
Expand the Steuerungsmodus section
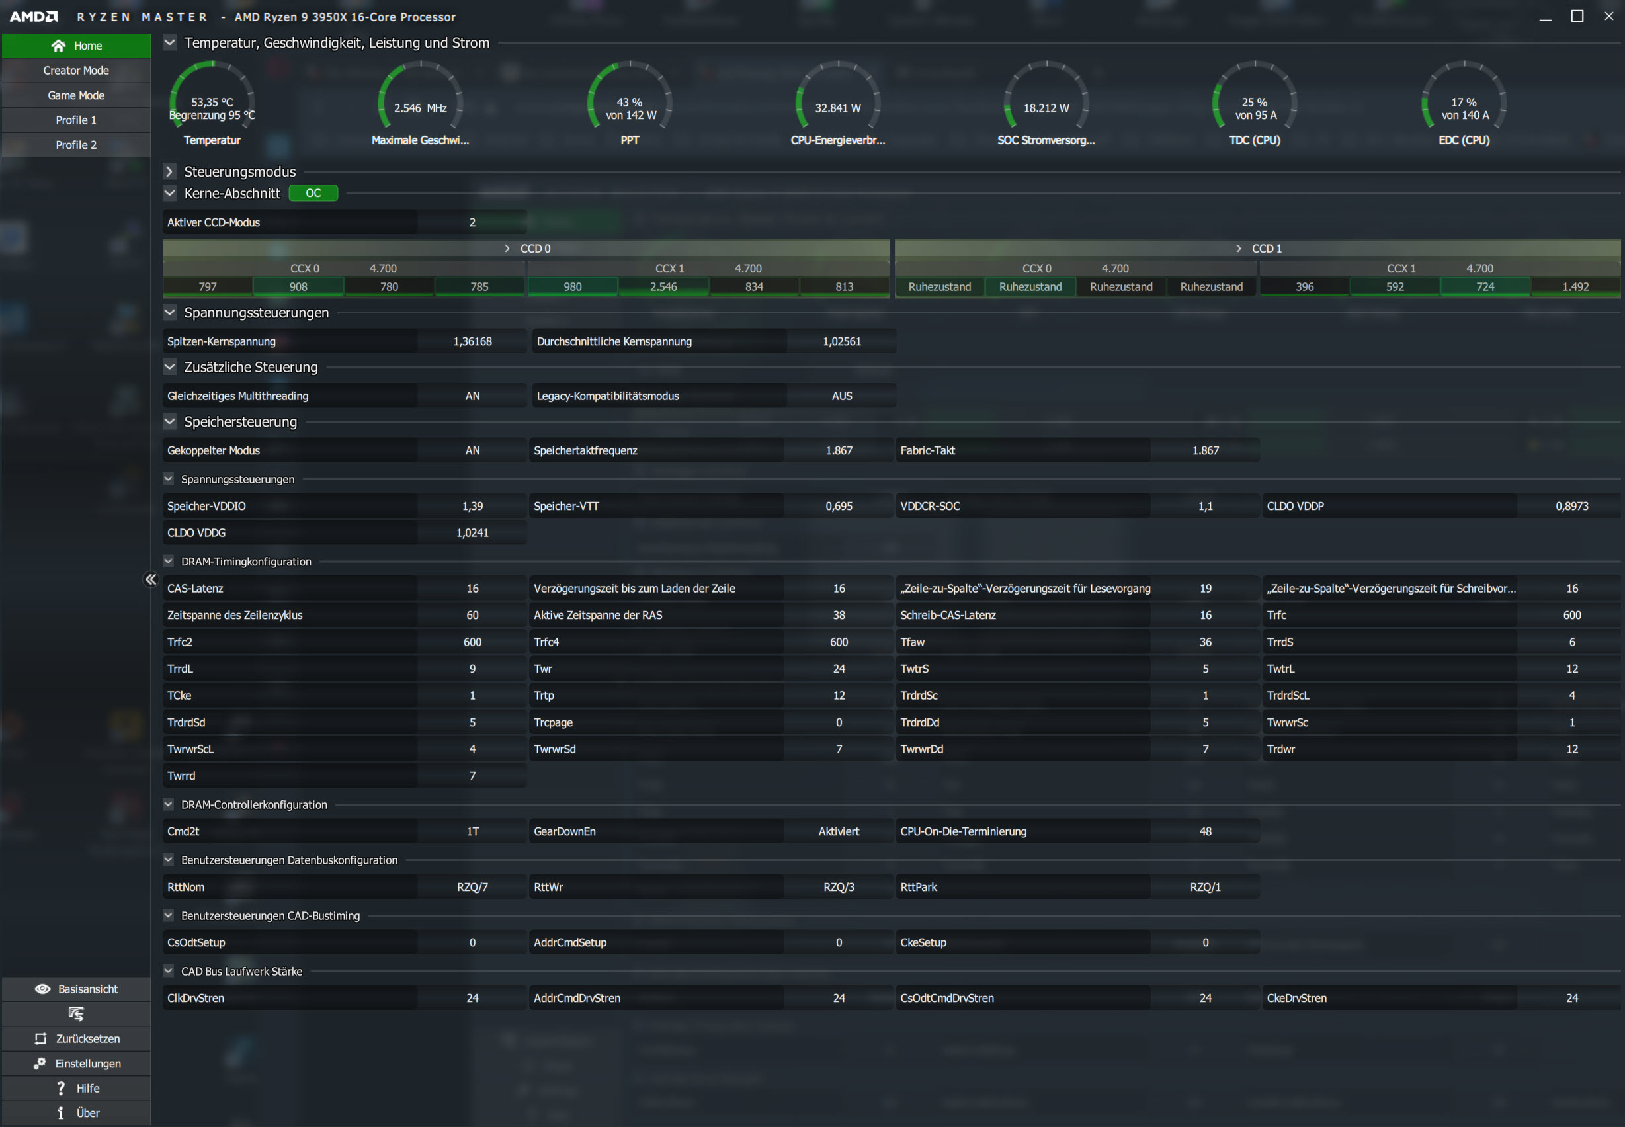point(169,171)
